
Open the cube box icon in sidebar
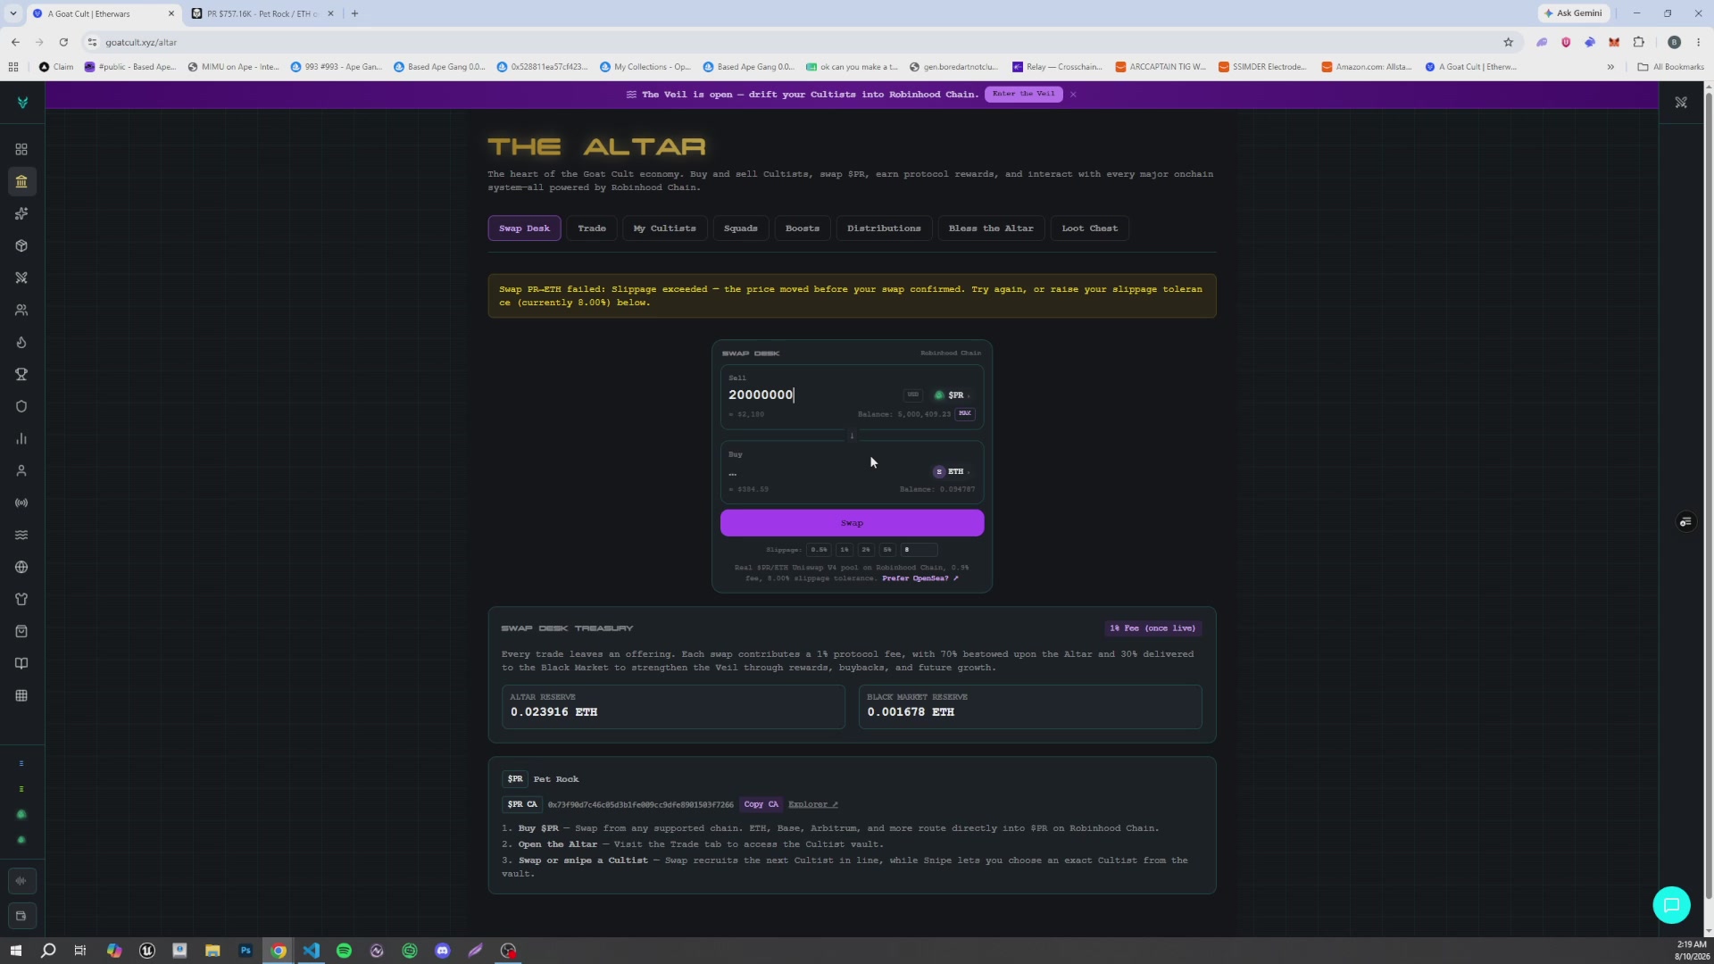(21, 245)
